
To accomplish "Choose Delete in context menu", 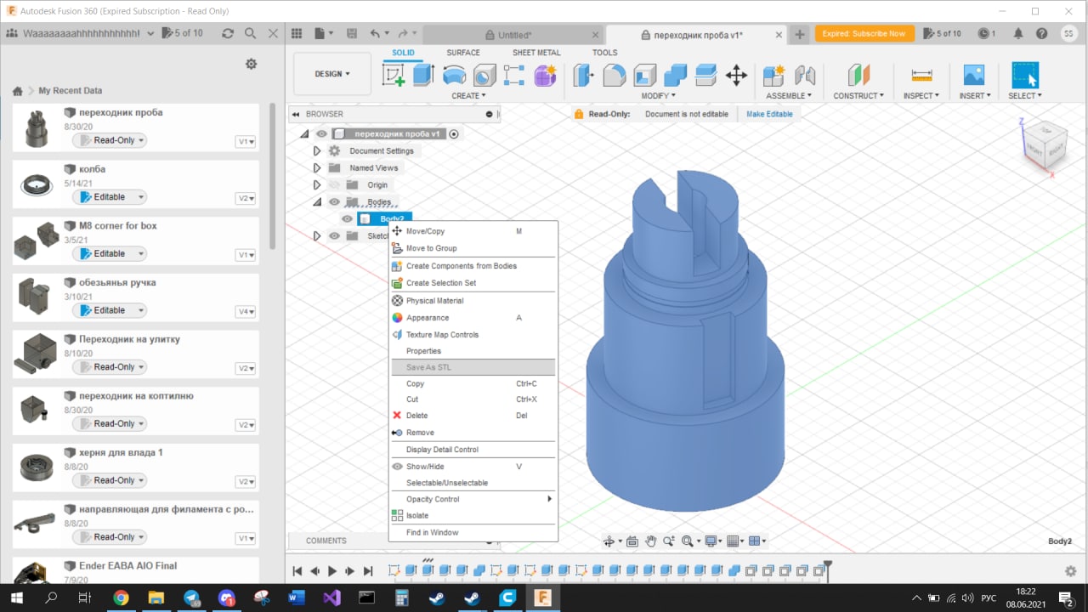I will 473,416.
